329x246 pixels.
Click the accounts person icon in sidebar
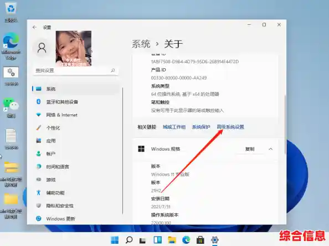pos(39,153)
